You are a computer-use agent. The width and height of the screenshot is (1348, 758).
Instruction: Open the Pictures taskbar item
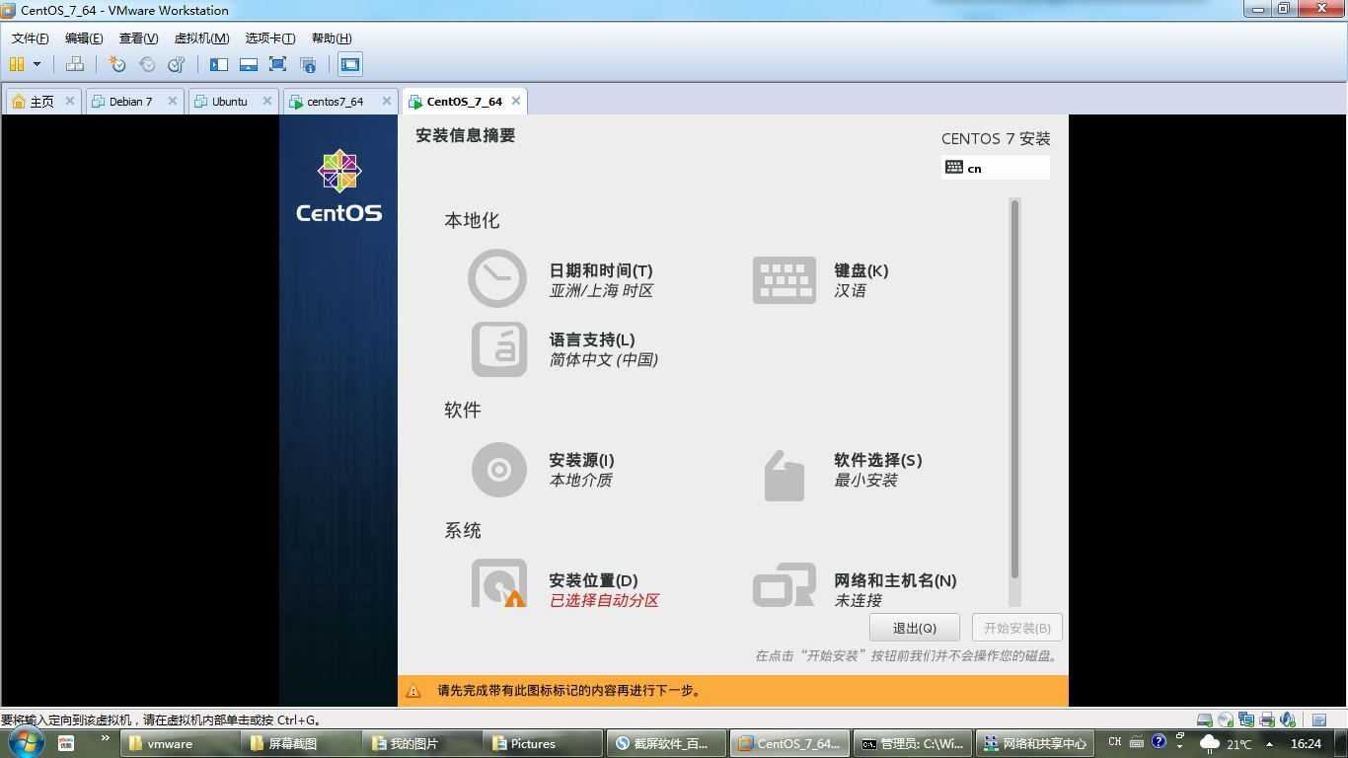click(543, 743)
